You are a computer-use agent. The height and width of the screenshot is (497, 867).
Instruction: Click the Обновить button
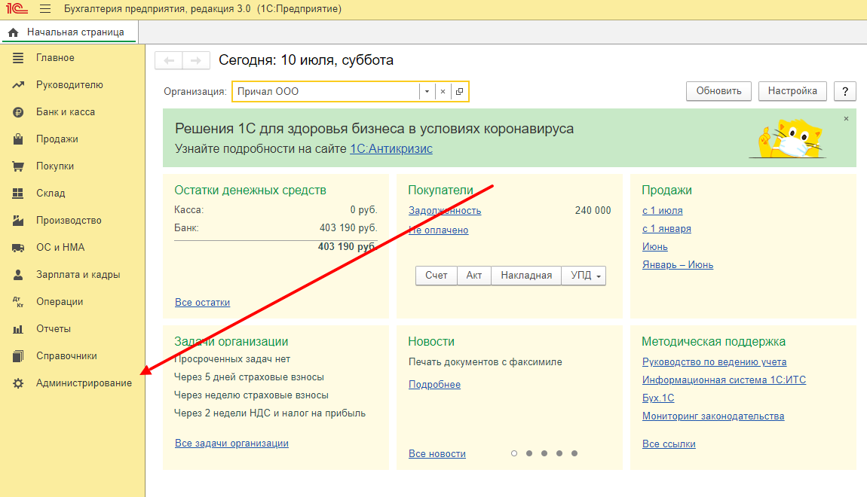(718, 91)
